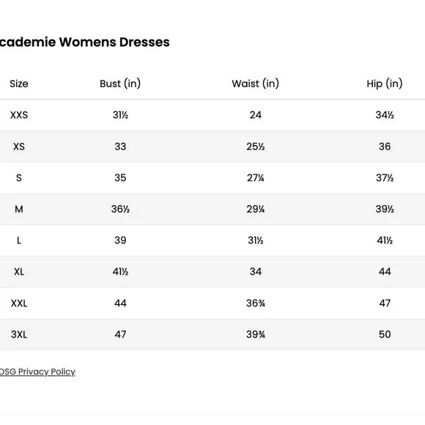The height and width of the screenshot is (425, 425).
Task: Select the XS size row label
Action: (19, 147)
